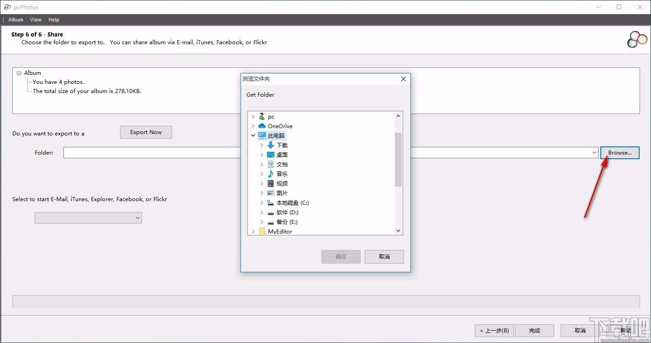Expand the 视频 folder node
Screen dimensions: 651x343
[x=262, y=183]
